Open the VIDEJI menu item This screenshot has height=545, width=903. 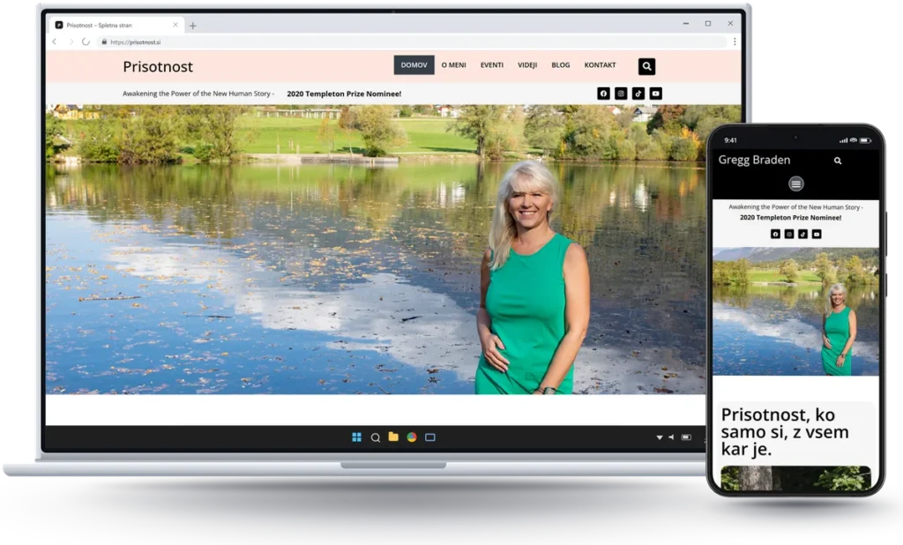[x=527, y=65]
